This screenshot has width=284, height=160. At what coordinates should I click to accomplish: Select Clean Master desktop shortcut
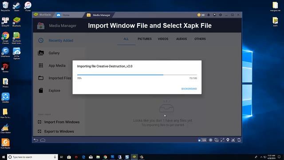[5, 128]
